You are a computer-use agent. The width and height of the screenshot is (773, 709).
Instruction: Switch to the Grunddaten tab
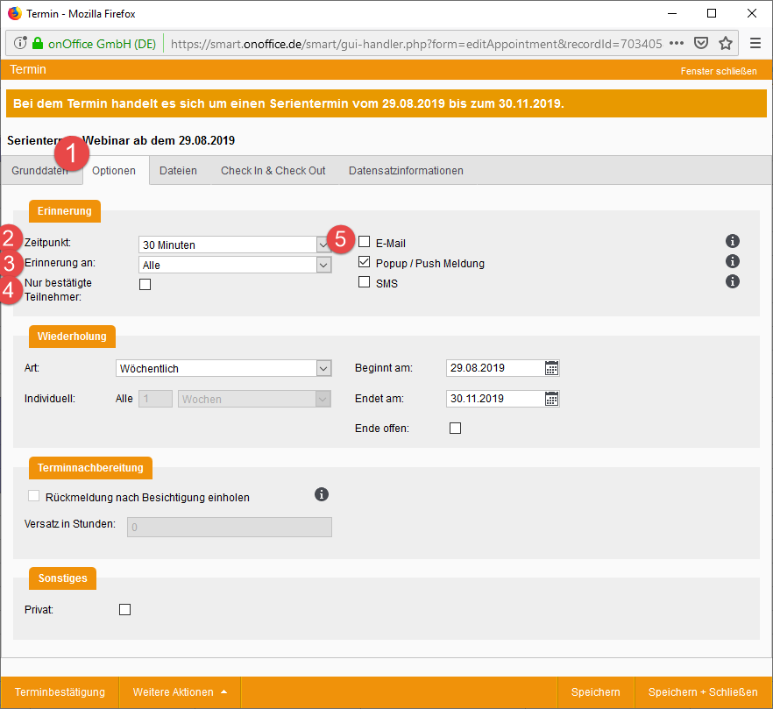[x=39, y=171]
